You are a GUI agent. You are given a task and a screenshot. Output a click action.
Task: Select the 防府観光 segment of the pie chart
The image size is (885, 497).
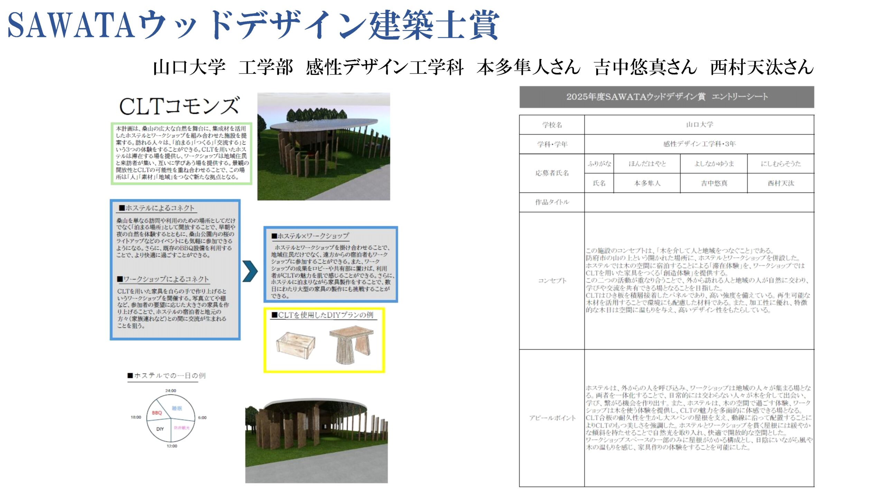181,428
